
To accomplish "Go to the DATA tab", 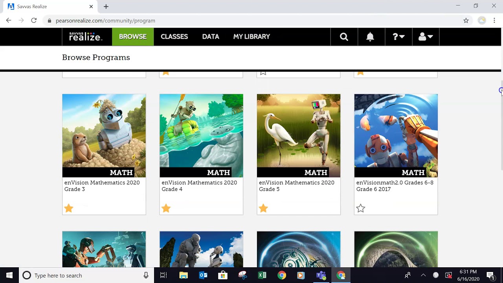I will coord(211,37).
